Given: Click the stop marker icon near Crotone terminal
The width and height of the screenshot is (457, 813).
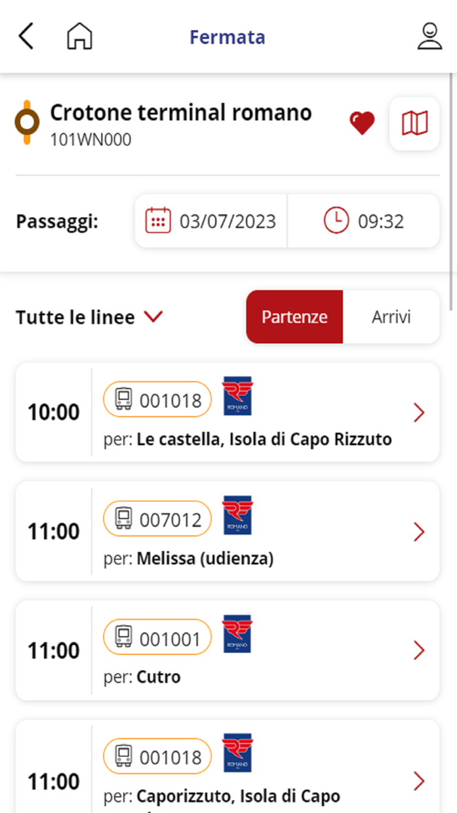Looking at the screenshot, I should [x=27, y=122].
